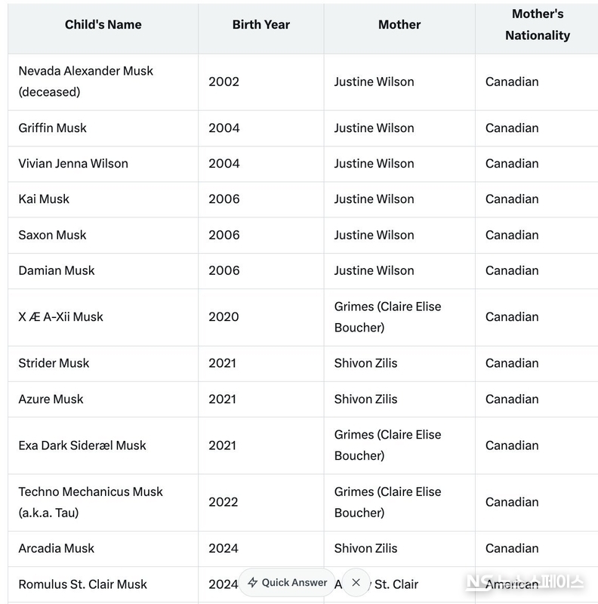Click the Saxon Musk name cell
Screen dimensions: 598x604
[53, 235]
